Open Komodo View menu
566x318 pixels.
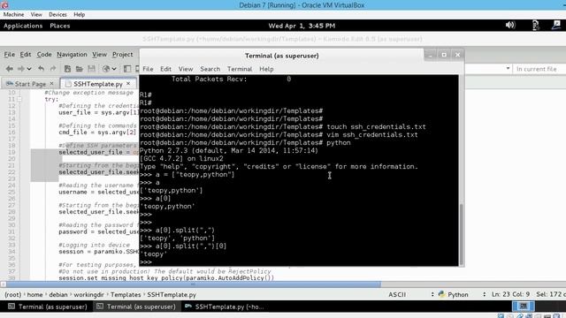tap(99, 55)
